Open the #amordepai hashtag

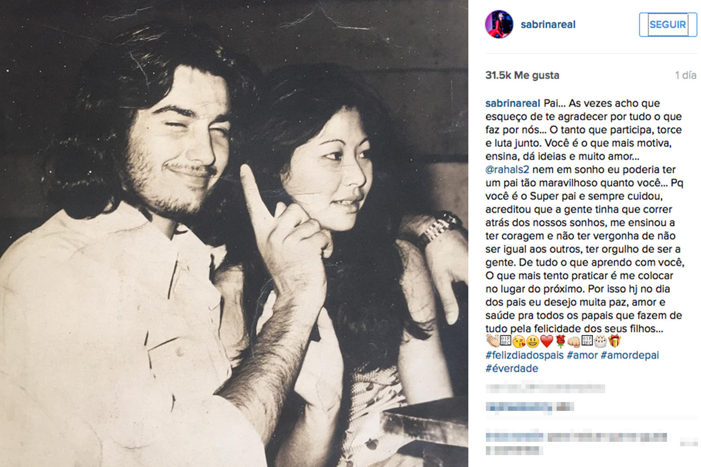tap(629, 355)
